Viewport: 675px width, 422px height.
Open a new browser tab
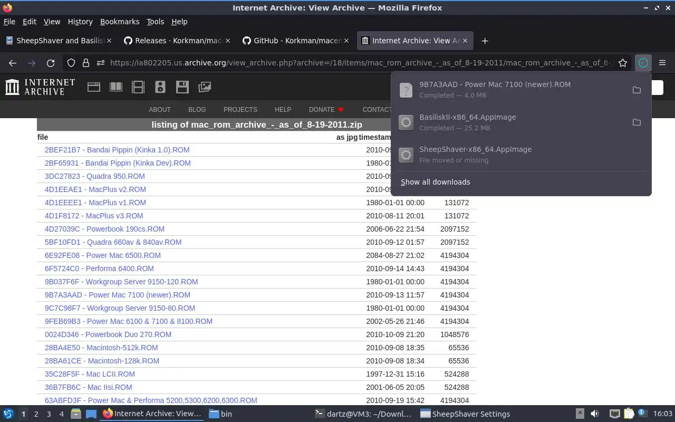point(485,41)
